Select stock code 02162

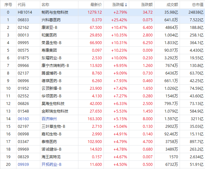click(23, 28)
